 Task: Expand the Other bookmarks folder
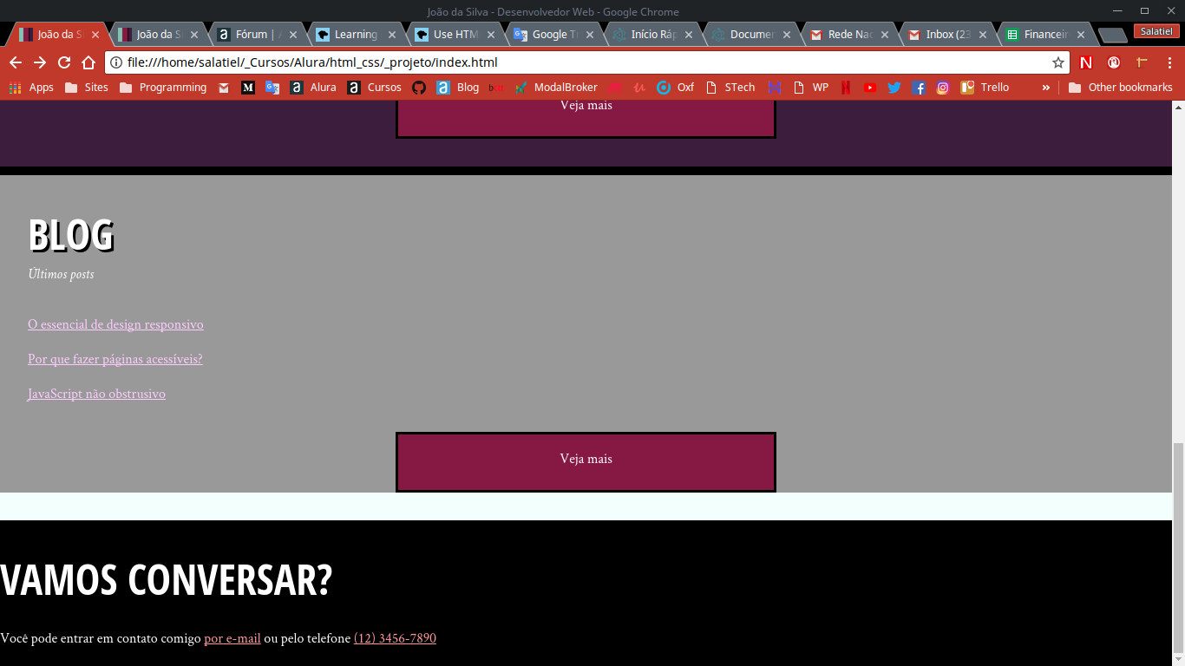pyautogui.click(x=1121, y=88)
